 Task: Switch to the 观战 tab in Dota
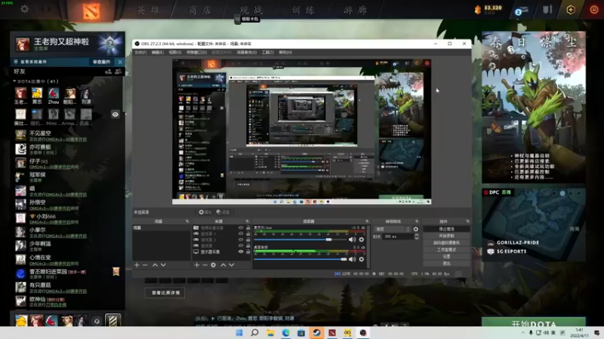pos(251,10)
